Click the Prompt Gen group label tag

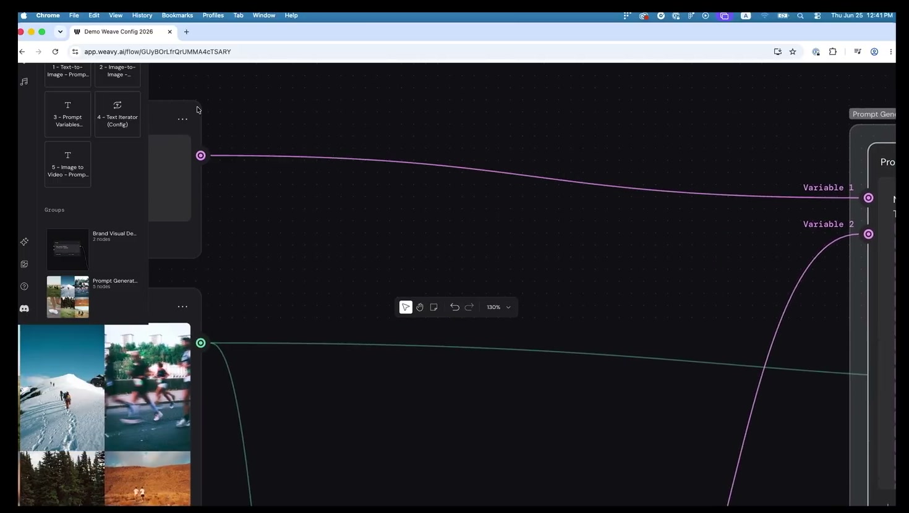pyautogui.click(x=873, y=114)
